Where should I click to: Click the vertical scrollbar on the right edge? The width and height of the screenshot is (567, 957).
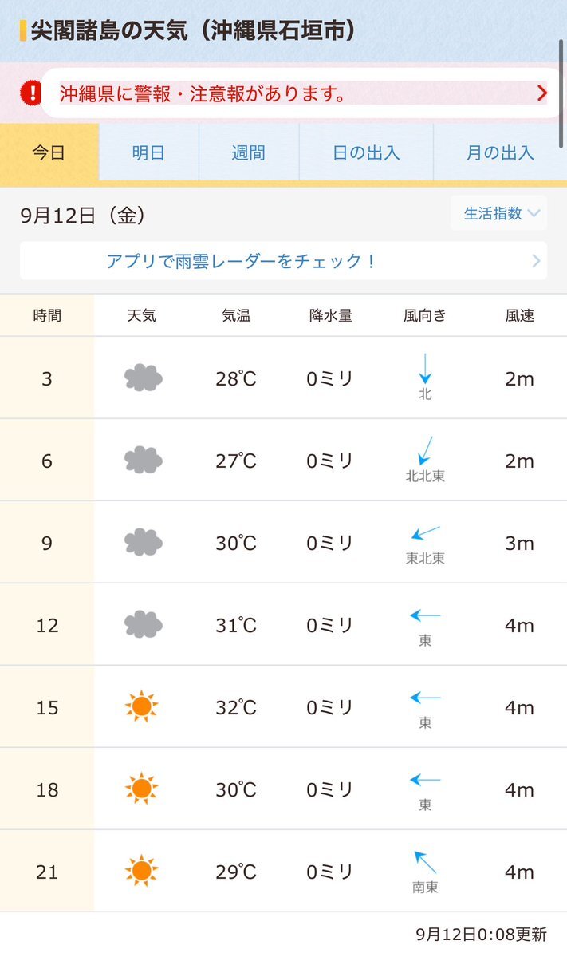561,93
